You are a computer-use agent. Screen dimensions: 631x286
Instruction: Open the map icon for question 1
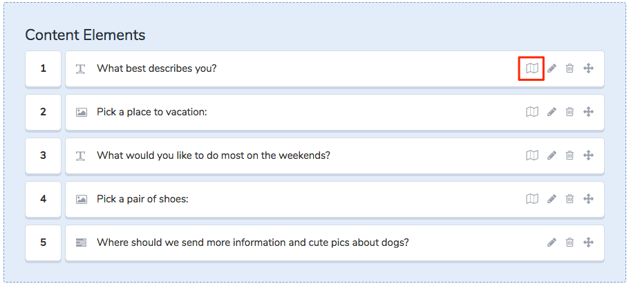(532, 68)
